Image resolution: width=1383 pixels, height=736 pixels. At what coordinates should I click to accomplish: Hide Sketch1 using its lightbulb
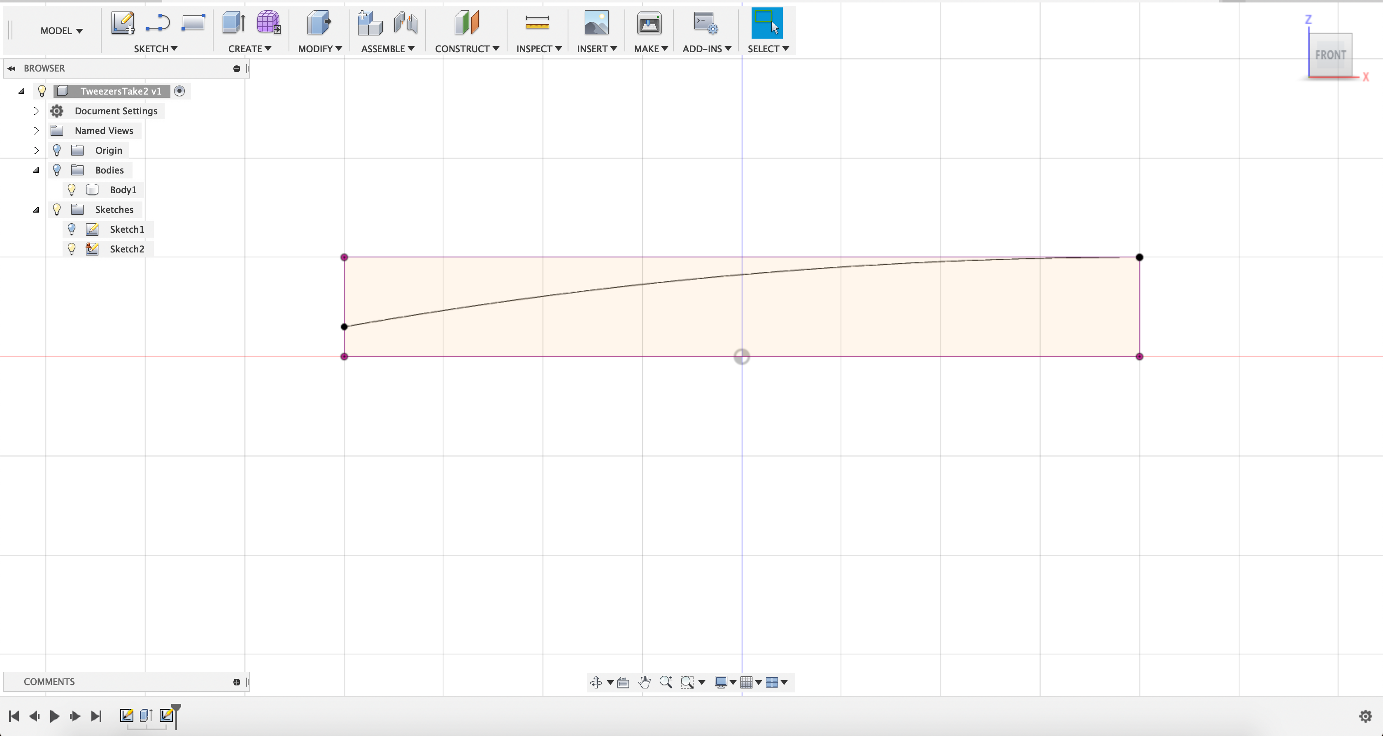point(71,229)
